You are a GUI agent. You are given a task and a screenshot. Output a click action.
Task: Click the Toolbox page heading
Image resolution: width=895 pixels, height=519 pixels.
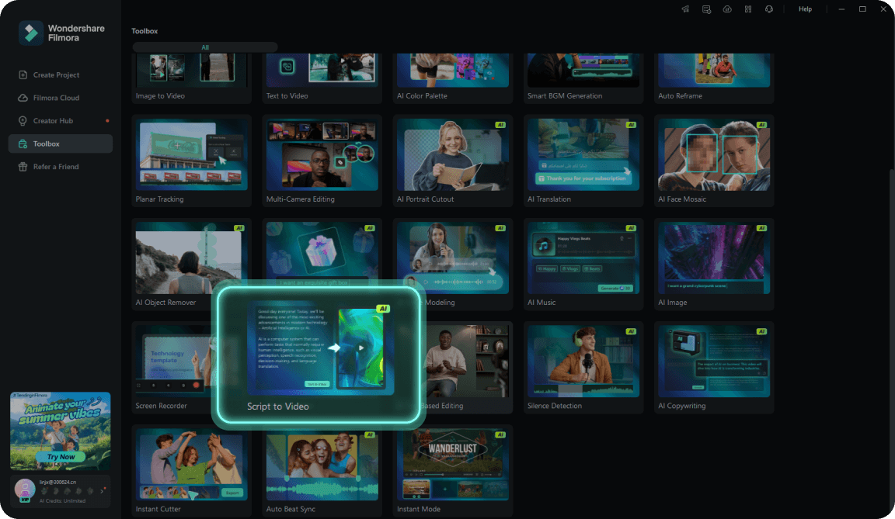click(x=145, y=31)
